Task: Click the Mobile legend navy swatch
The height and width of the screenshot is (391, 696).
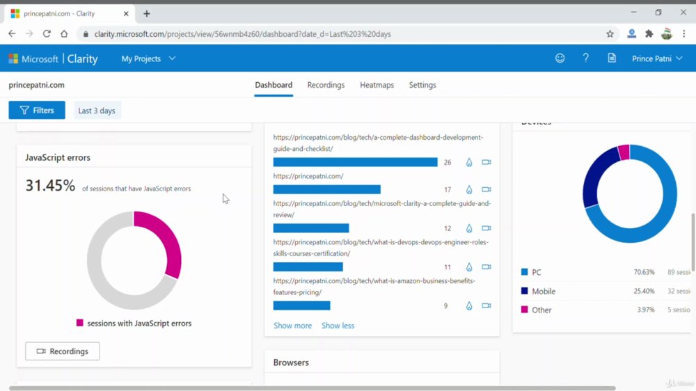Action: [x=524, y=291]
